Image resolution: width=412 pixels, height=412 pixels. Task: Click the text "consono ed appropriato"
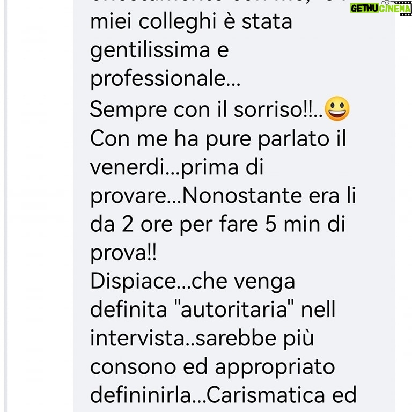point(212,368)
